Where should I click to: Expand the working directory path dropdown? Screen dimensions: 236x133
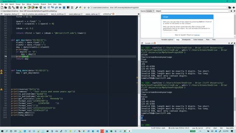[227, 7]
